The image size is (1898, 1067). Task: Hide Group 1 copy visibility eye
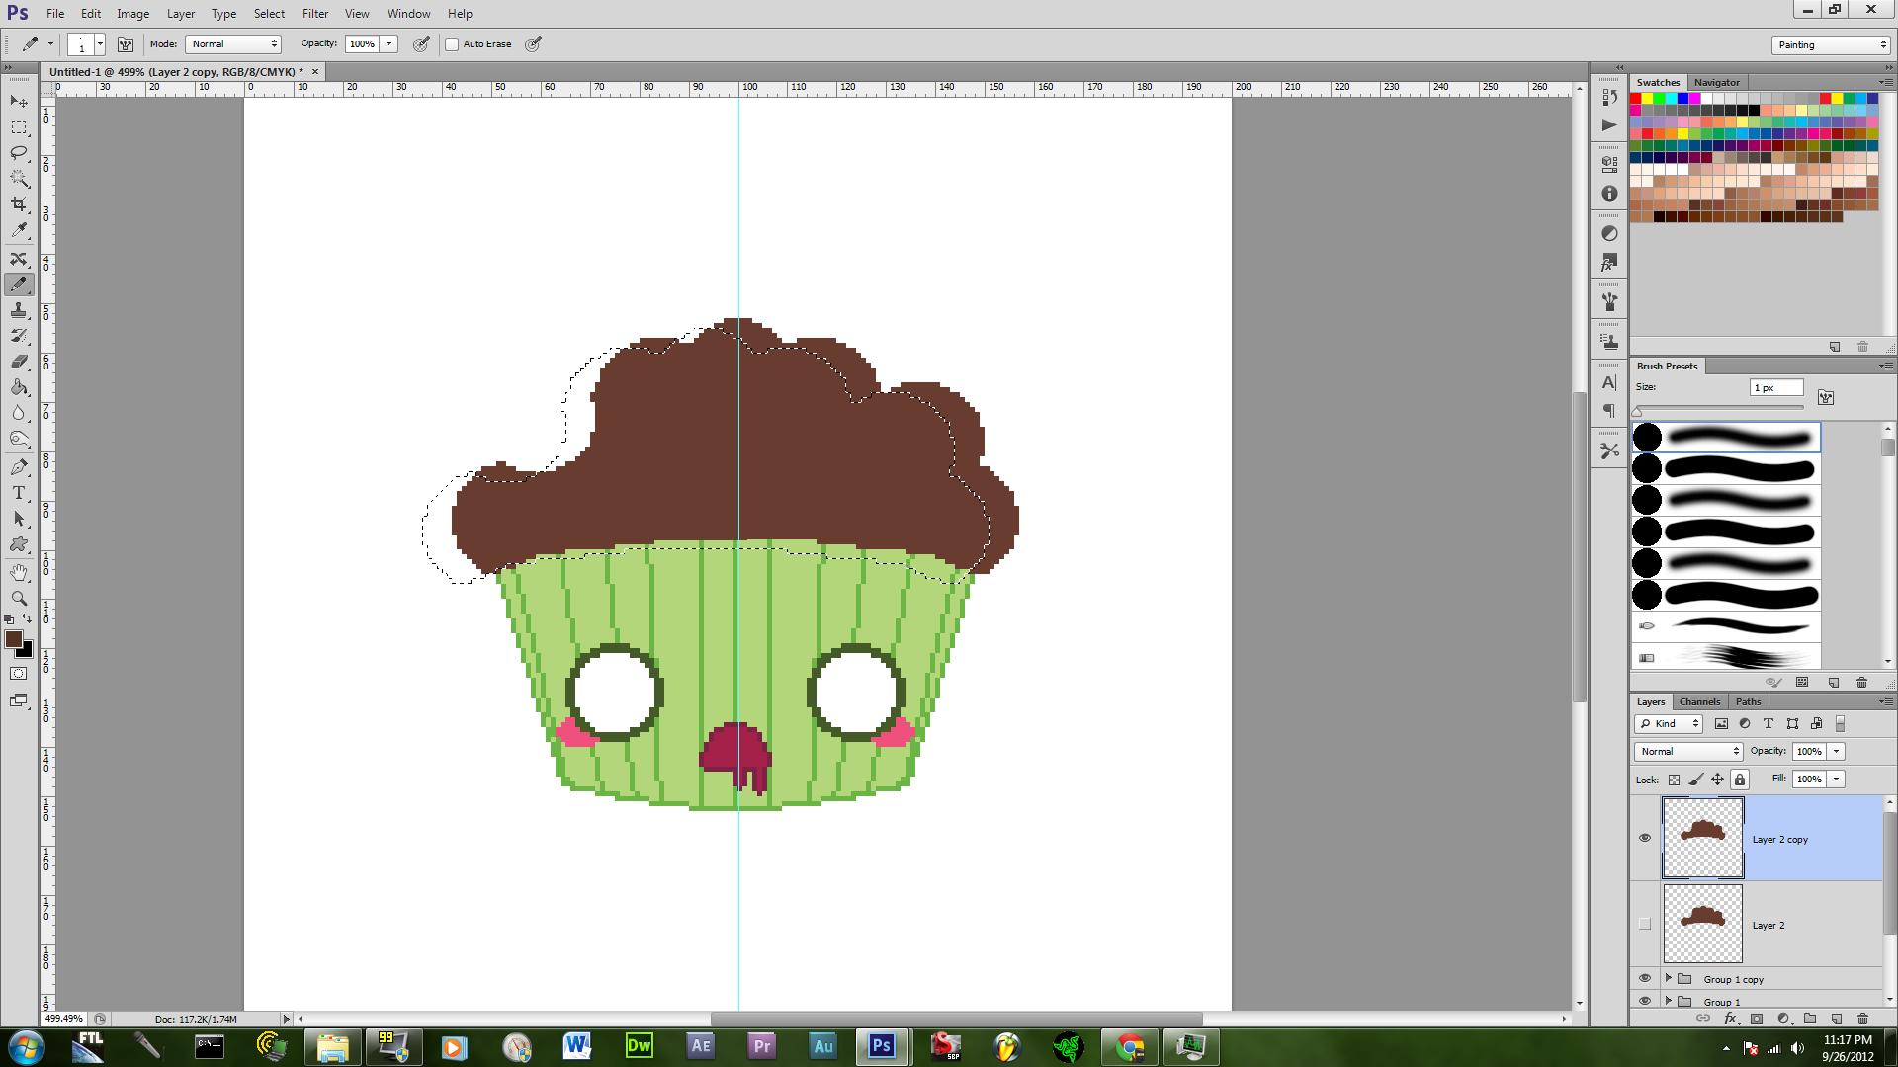1645,979
